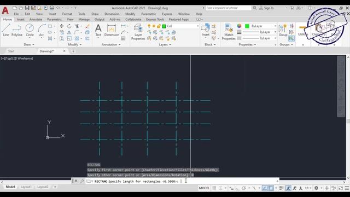The width and height of the screenshot is (350, 197).
Task: Click the Move tool in Modify panel
Action: pos(62,26)
